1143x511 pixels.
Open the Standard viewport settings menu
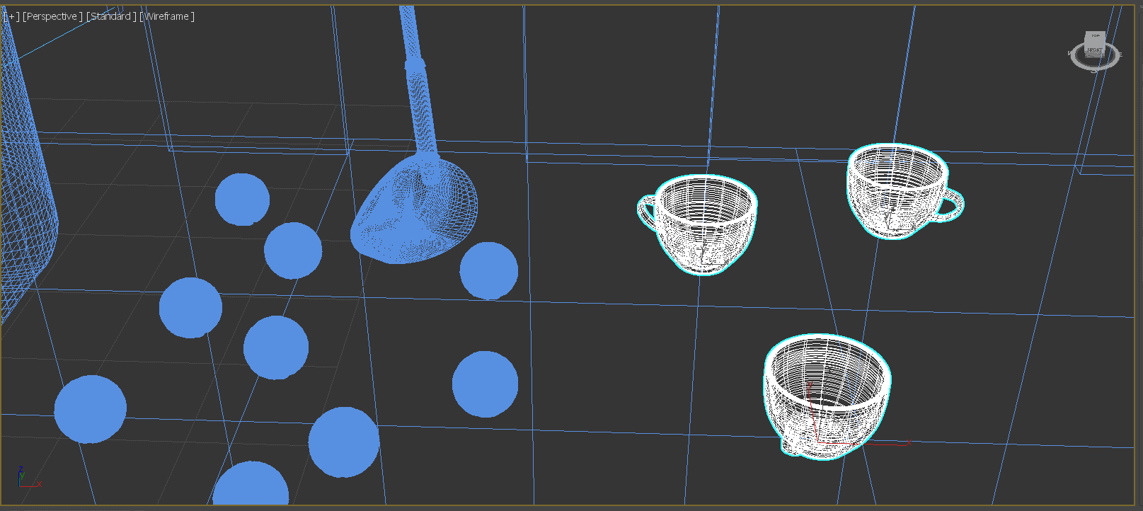tap(111, 16)
